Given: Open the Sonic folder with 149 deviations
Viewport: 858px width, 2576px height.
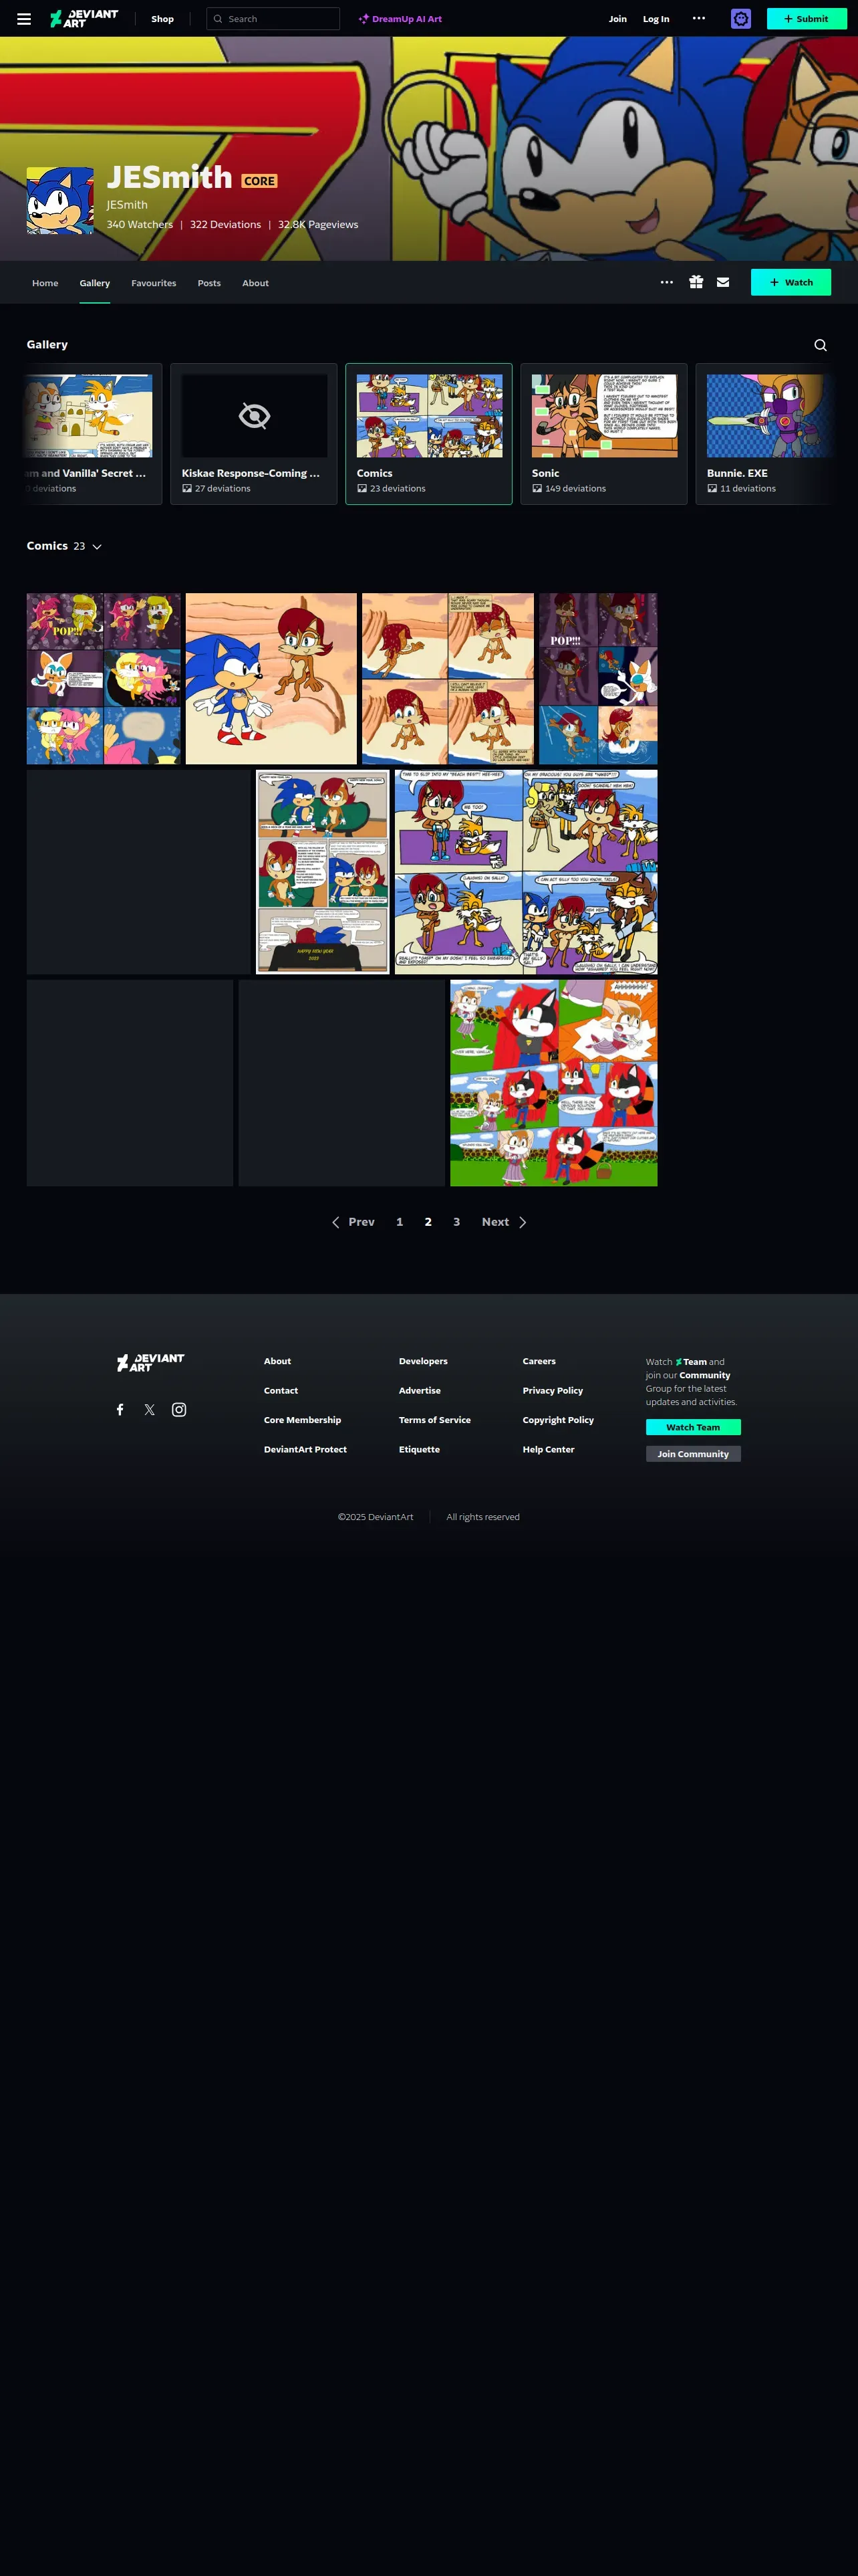Looking at the screenshot, I should click(604, 434).
